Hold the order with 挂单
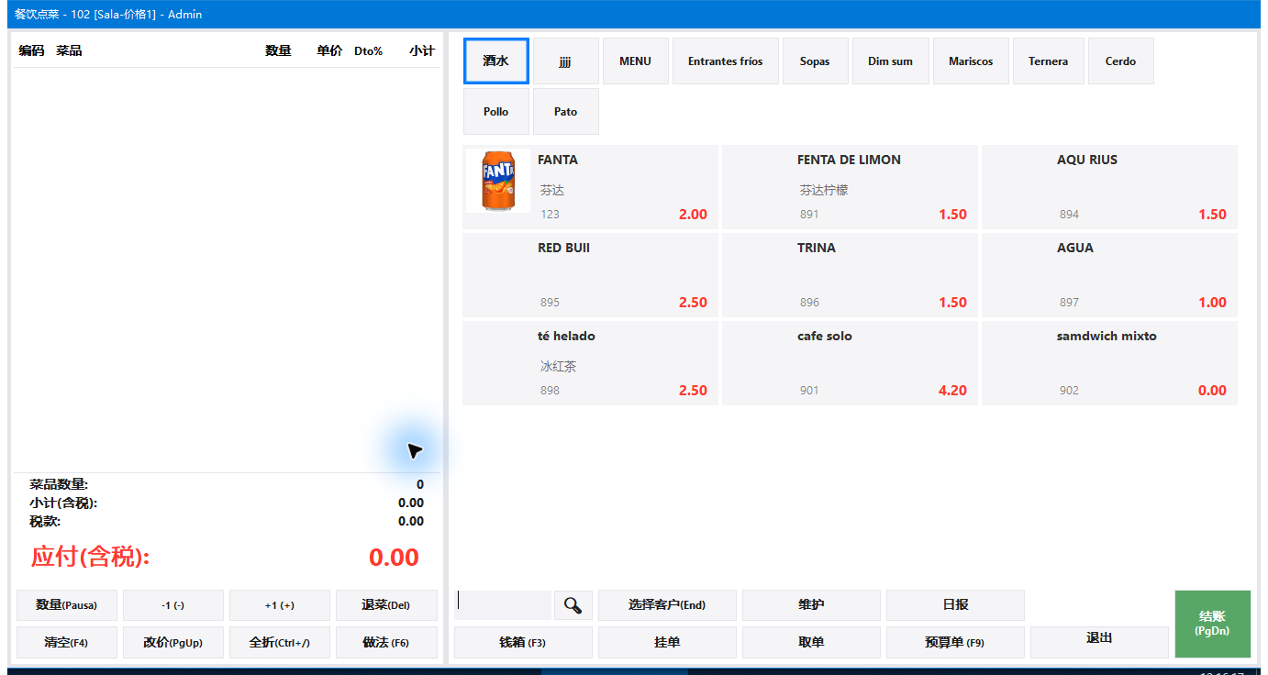1268x675 pixels. (667, 643)
